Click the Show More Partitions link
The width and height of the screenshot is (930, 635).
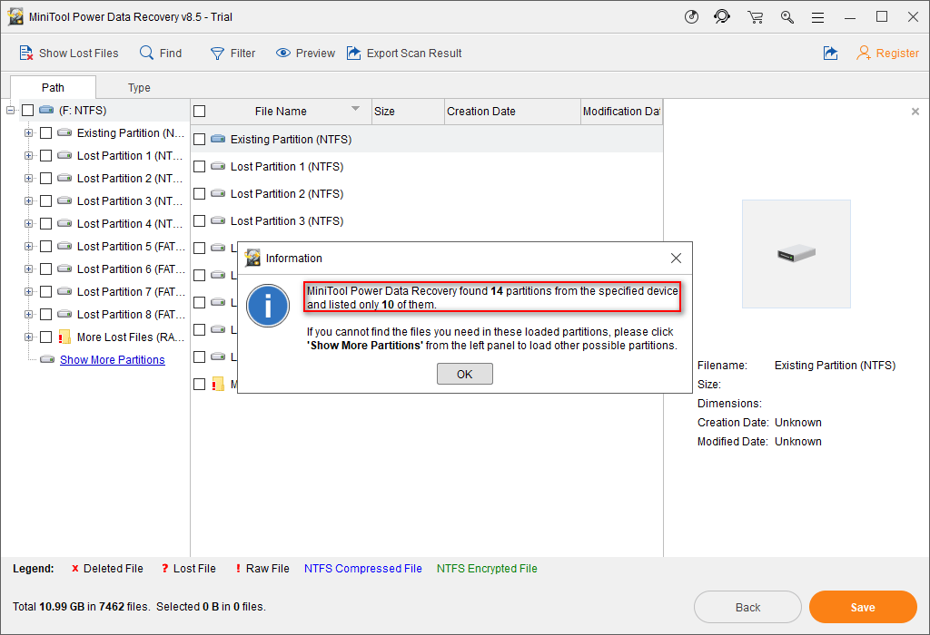pos(112,359)
